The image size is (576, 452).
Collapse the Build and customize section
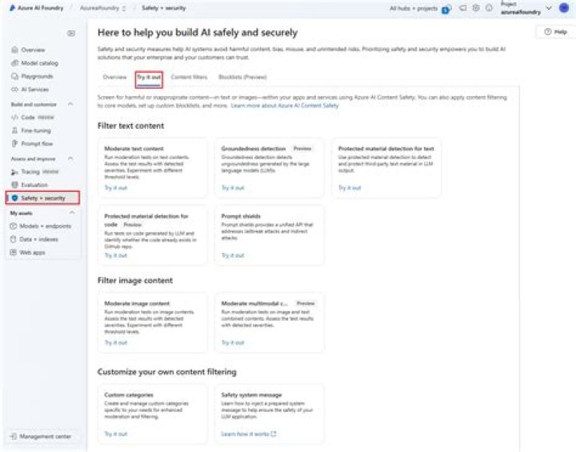click(x=70, y=104)
